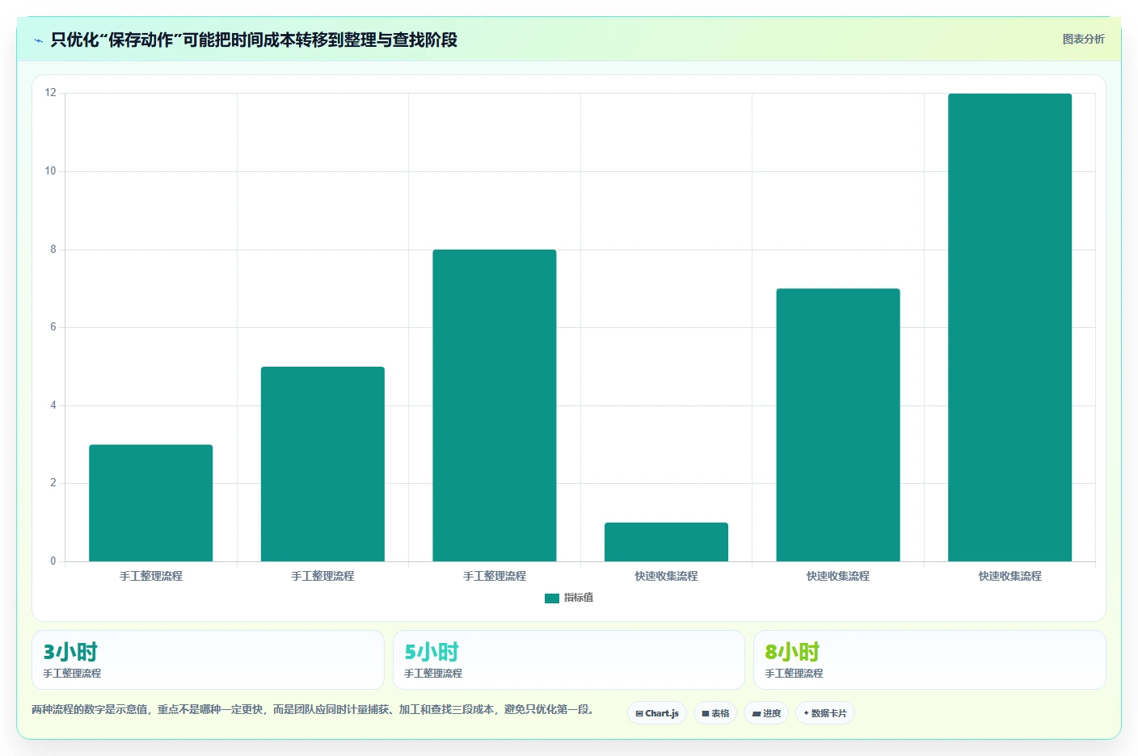1138x756 pixels.
Task: Click the y-axis label 12
Action: 51,93
